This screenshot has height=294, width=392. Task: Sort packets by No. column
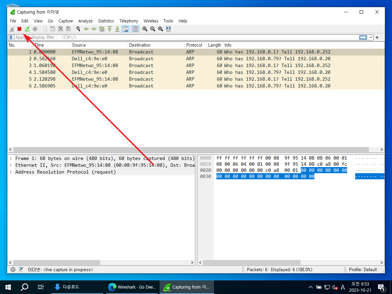pos(20,45)
